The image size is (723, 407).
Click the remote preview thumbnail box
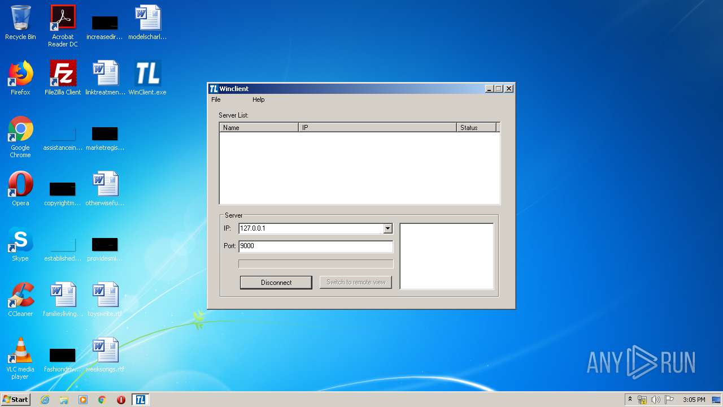pos(447,256)
